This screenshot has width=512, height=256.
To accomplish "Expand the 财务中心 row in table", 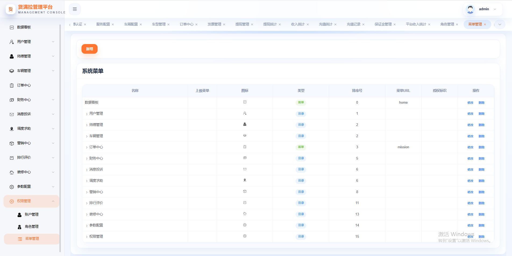I will (x=87, y=159).
